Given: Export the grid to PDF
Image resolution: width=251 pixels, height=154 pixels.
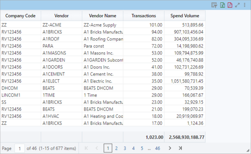Looking at the screenshot, I should pos(230,5).
